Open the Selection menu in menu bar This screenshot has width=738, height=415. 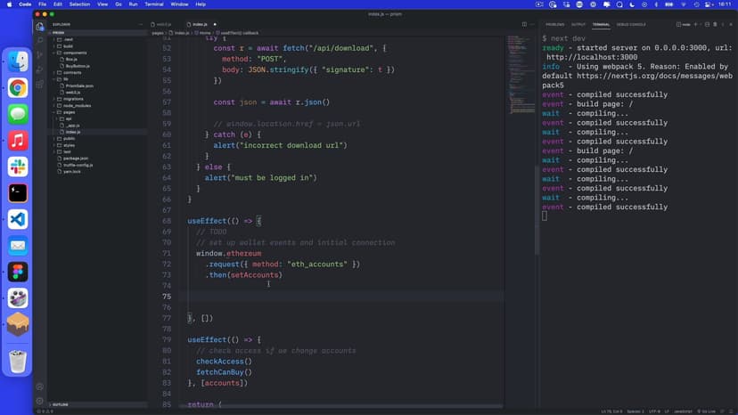(79, 4)
